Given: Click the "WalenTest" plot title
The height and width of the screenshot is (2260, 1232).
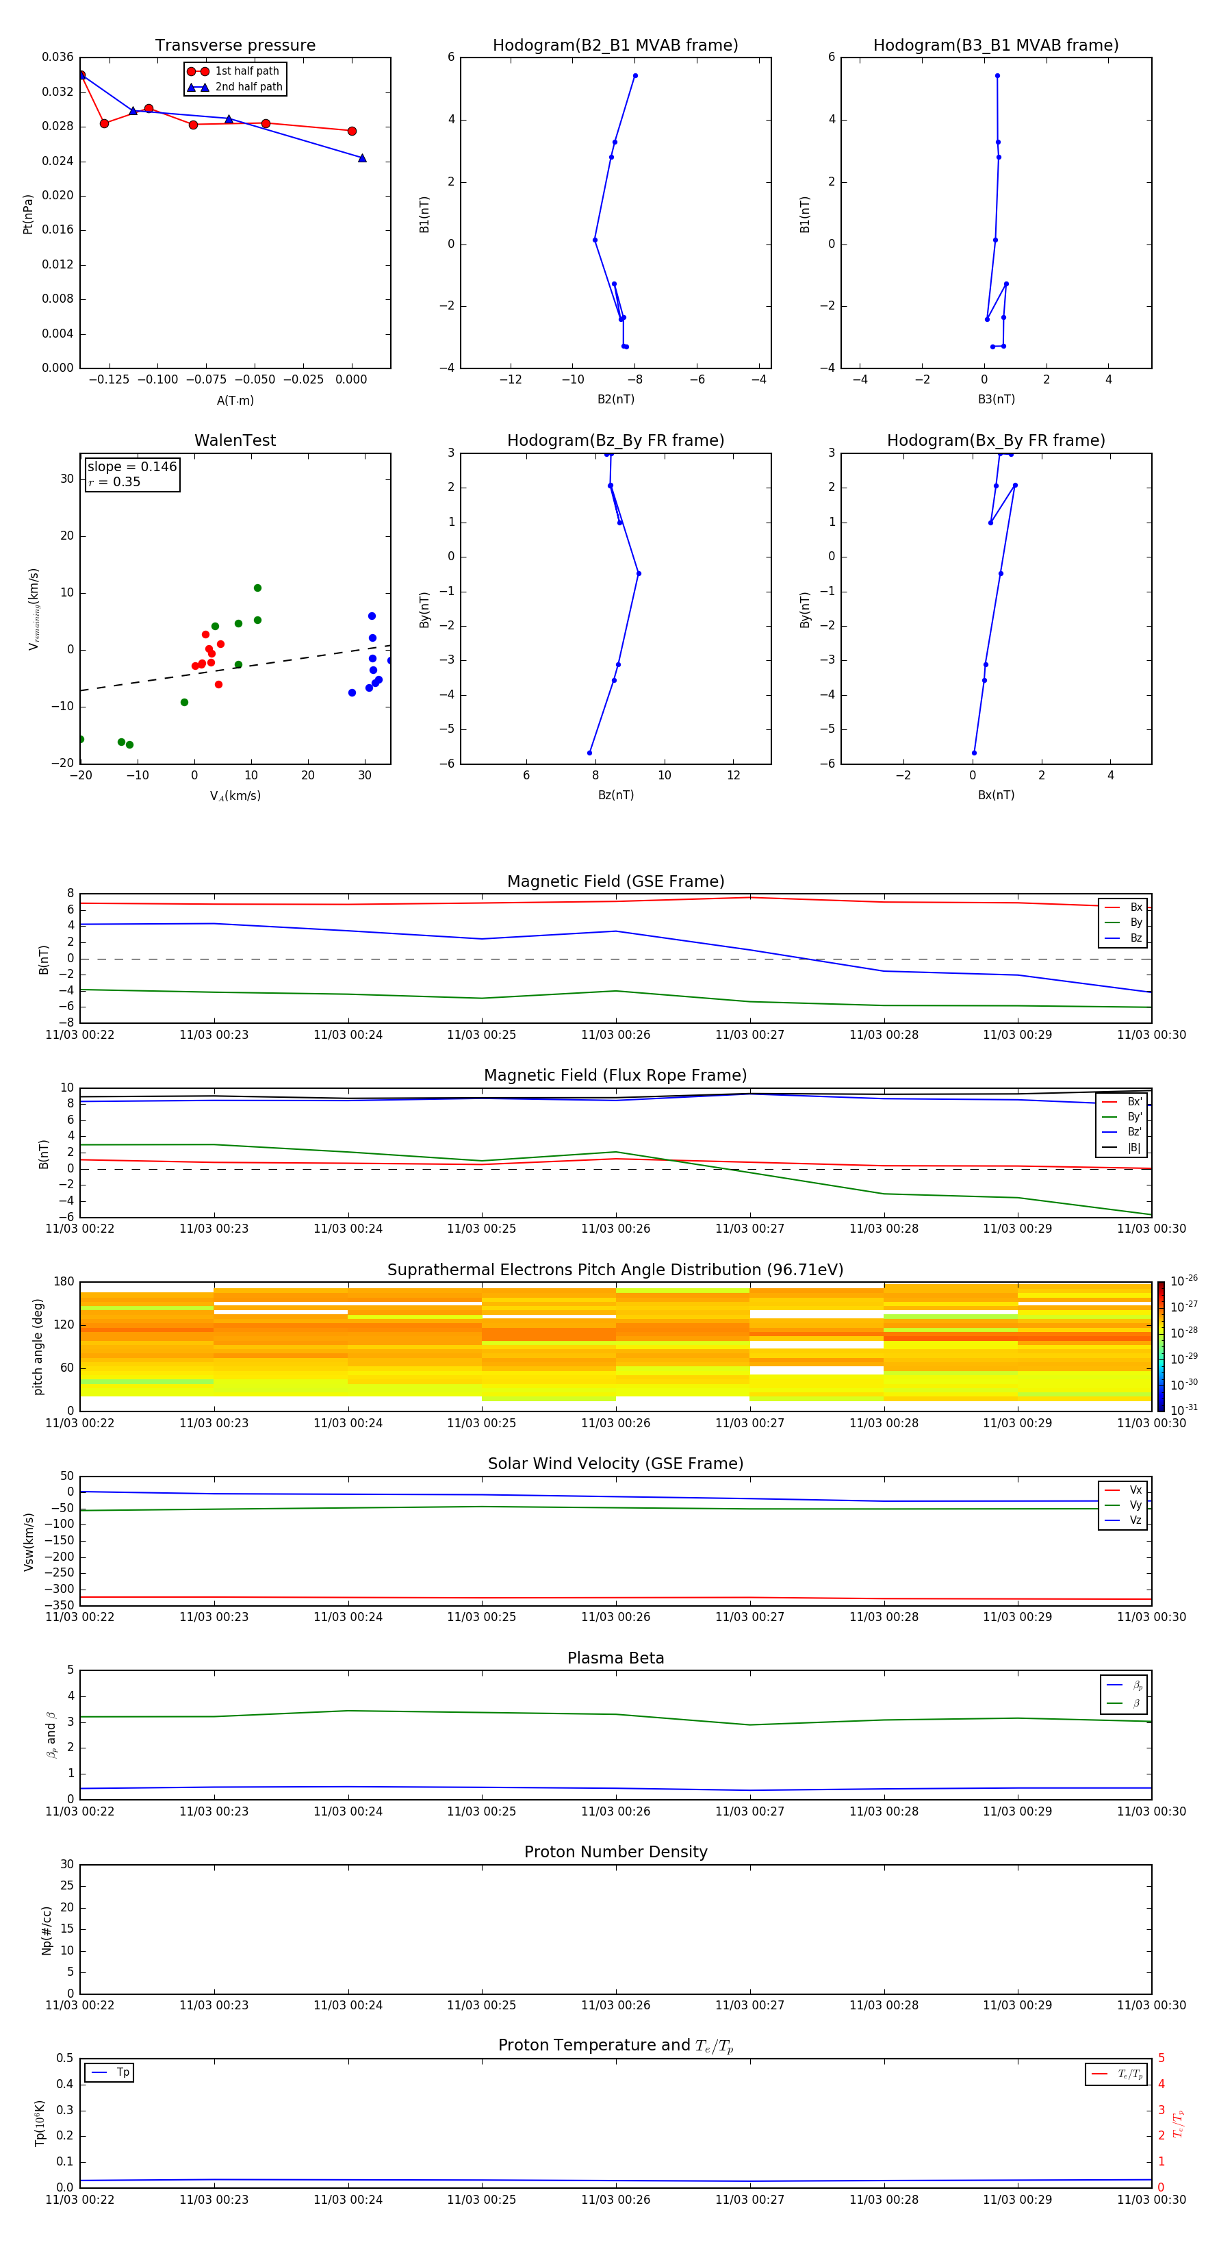Looking at the screenshot, I should [x=235, y=440].
